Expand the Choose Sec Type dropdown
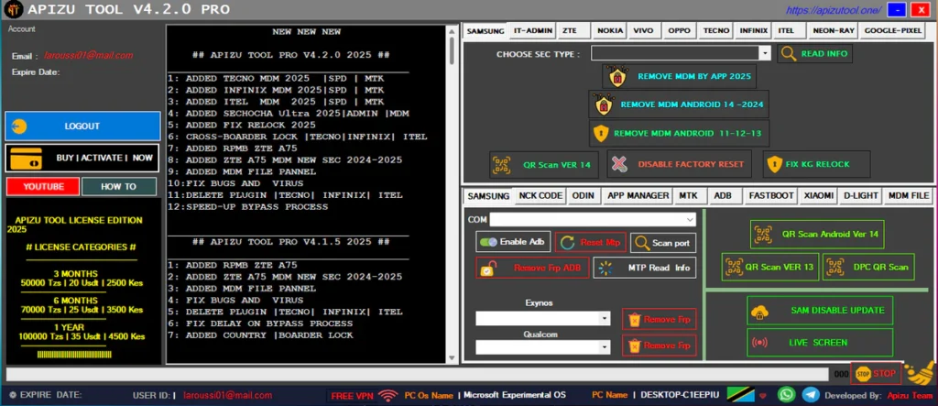The width and height of the screenshot is (938, 406). (x=764, y=53)
